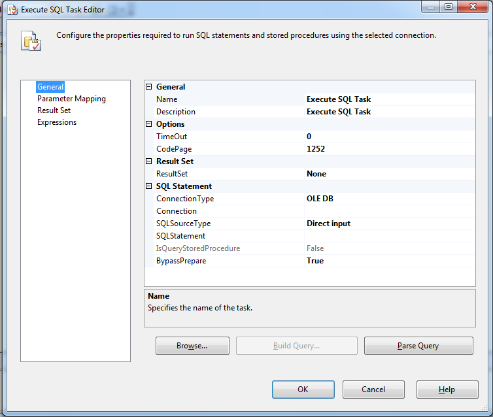Select the CodePage value 1252

coord(390,149)
